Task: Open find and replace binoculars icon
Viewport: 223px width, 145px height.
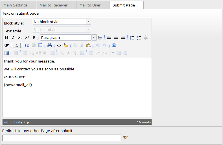Action: point(49,45)
